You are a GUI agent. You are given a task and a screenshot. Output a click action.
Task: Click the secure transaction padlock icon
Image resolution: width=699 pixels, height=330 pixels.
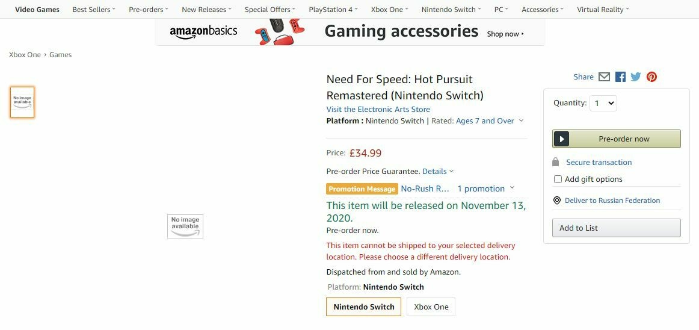(556, 162)
